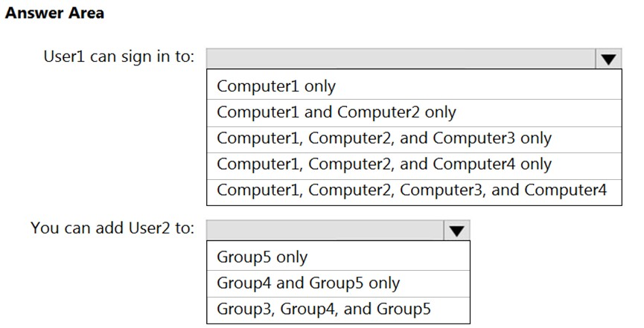
Task: Click the You can add User2 to label
Action: [112, 228]
